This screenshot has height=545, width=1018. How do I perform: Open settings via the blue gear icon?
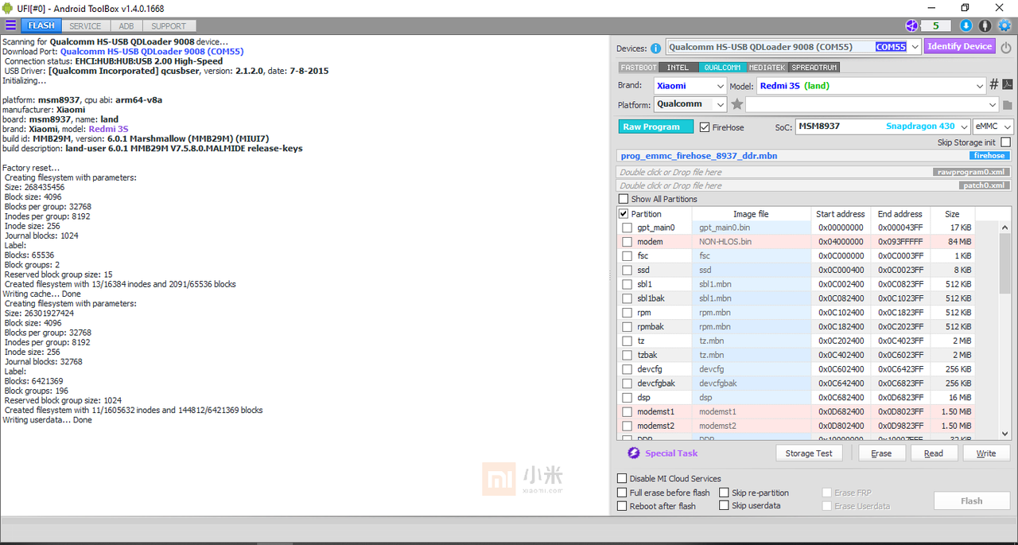[x=1004, y=25]
